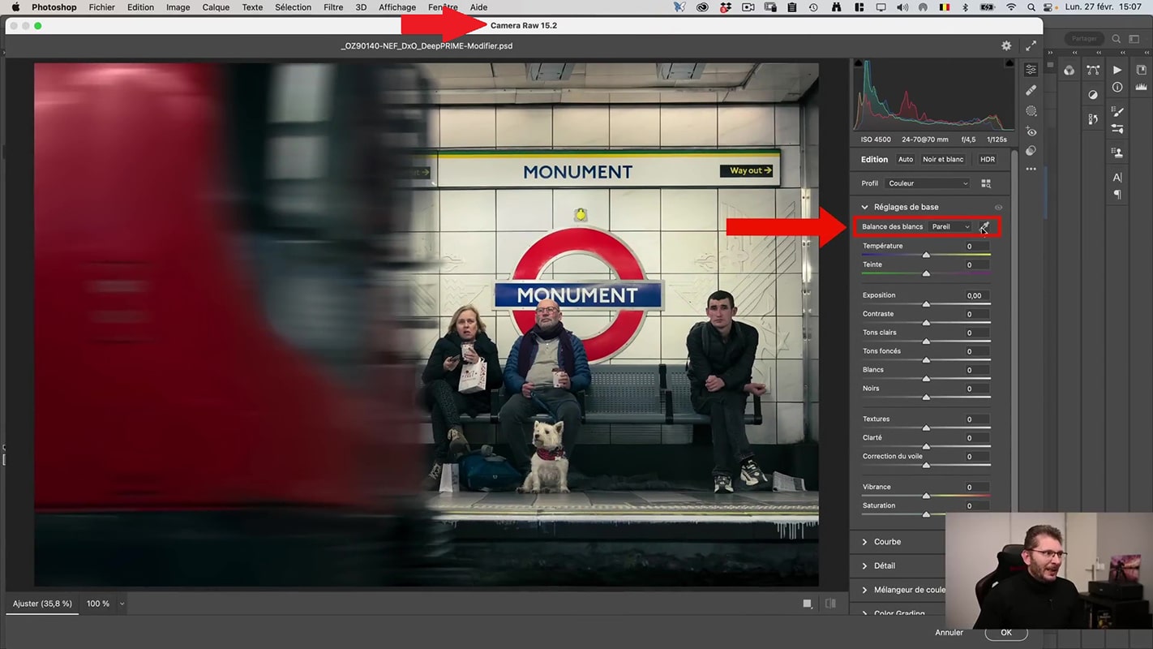Click the Ajuster (35,8 %) zoom button
Viewport: 1153px width, 649px height.
coord(42,604)
